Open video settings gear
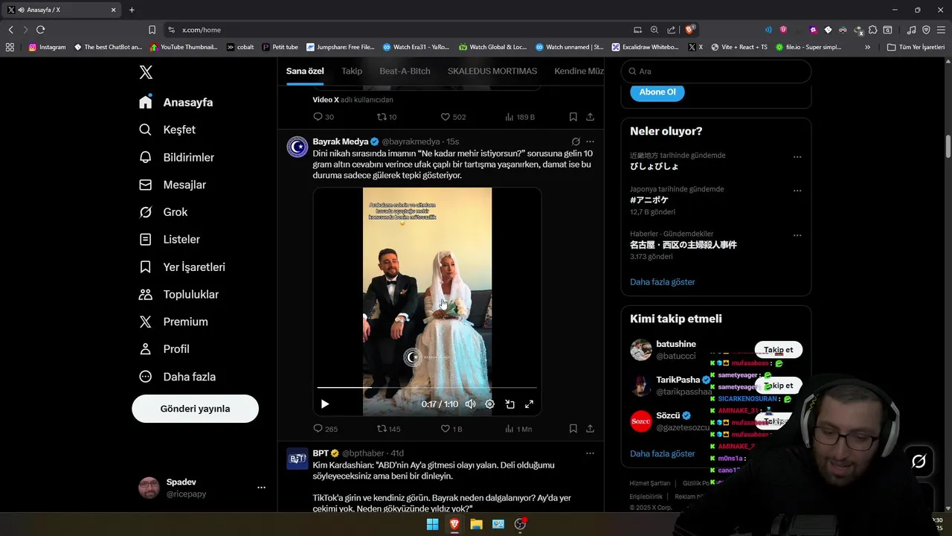952x536 pixels. click(x=490, y=404)
